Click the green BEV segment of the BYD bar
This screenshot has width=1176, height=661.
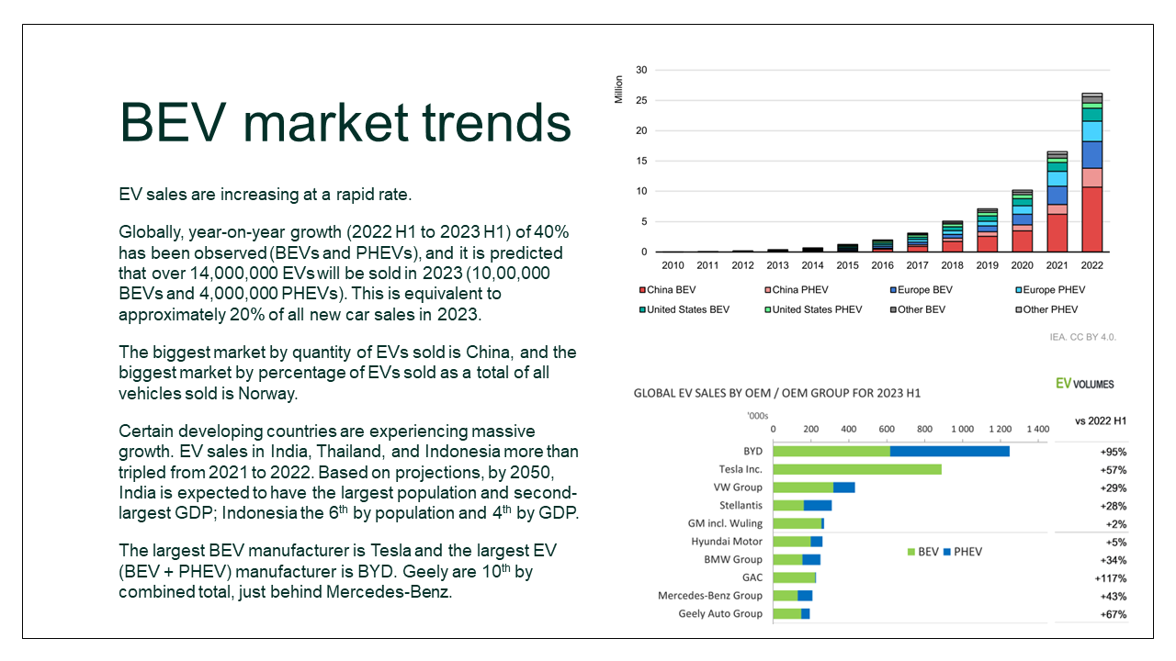point(831,451)
